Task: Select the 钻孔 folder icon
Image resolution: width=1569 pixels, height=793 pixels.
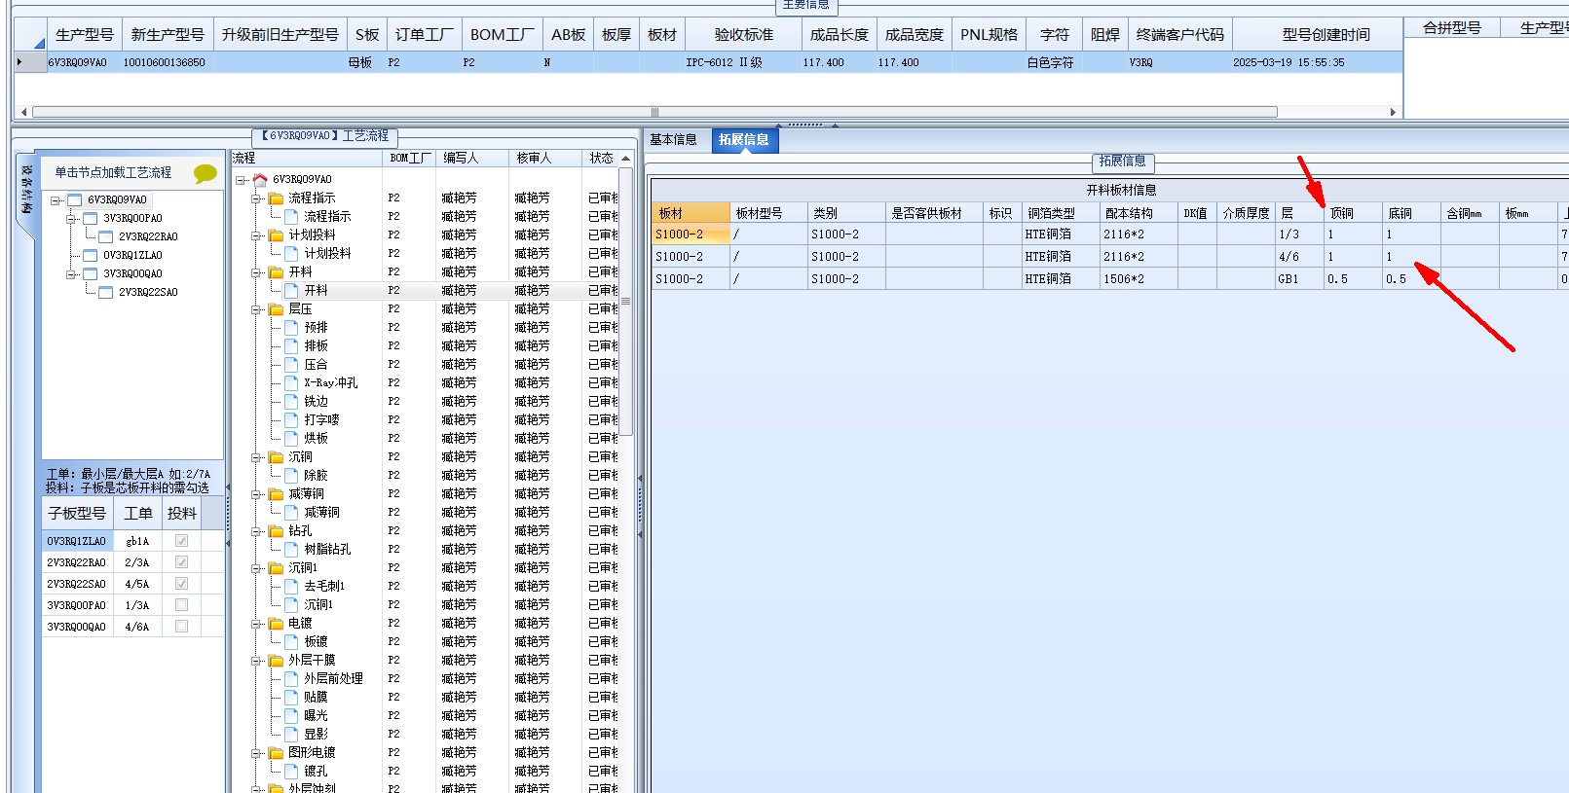Action: [276, 531]
